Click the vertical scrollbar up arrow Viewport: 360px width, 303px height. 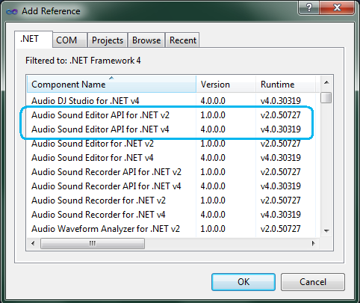pyautogui.click(x=326, y=82)
